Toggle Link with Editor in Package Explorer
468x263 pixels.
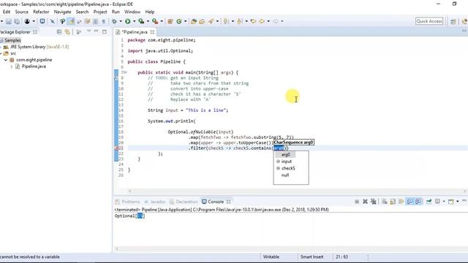tap(67, 32)
